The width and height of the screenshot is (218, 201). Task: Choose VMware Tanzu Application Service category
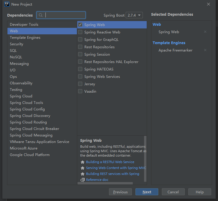(42, 142)
